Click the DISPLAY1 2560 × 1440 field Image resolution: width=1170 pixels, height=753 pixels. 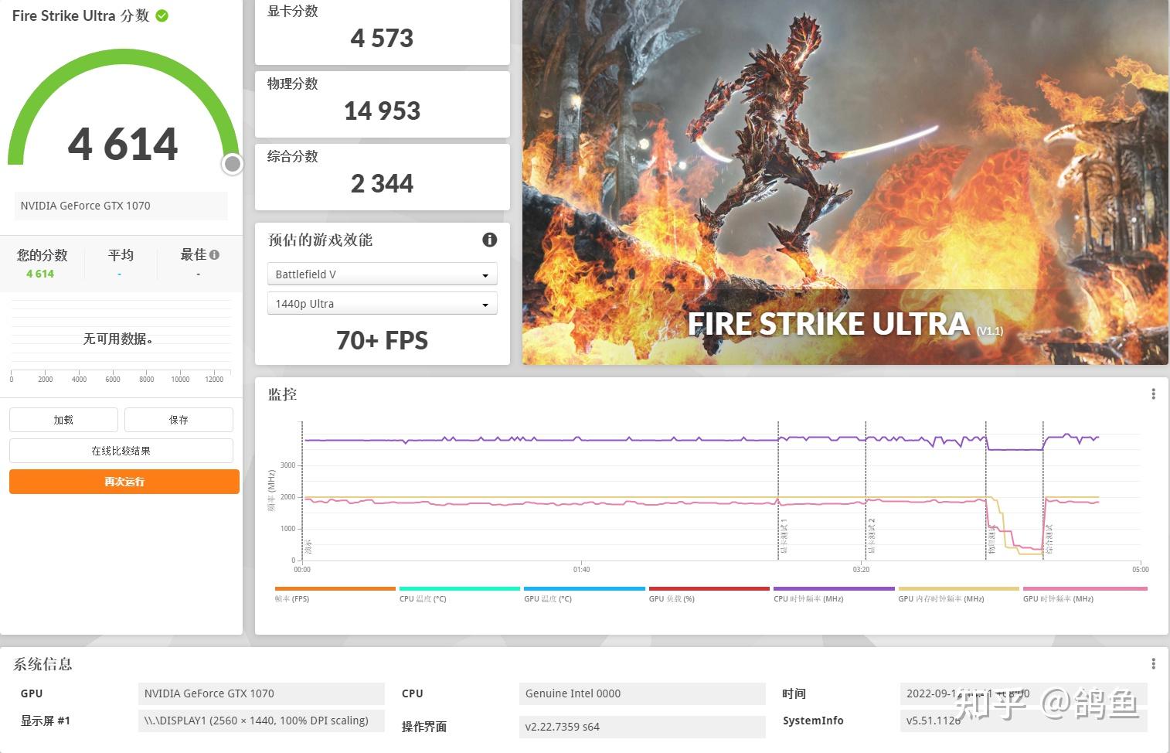tap(261, 721)
